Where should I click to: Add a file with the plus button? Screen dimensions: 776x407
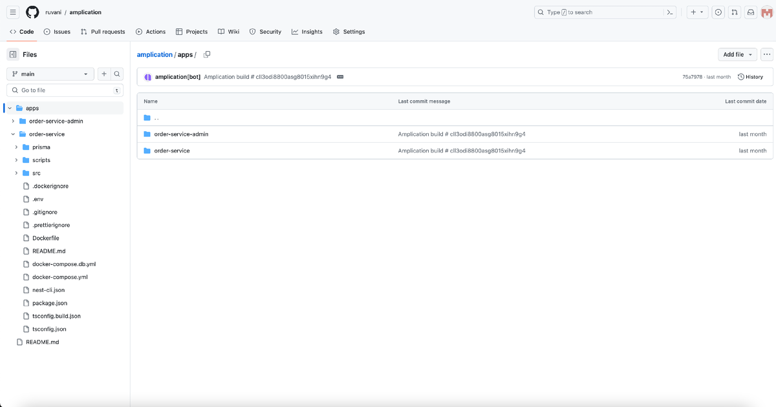pos(103,74)
